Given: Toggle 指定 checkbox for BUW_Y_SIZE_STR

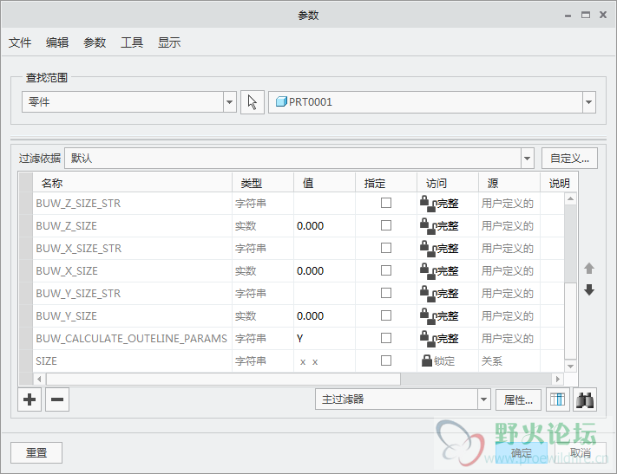Looking at the screenshot, I should pyautogui.click(x=386, y=293).
